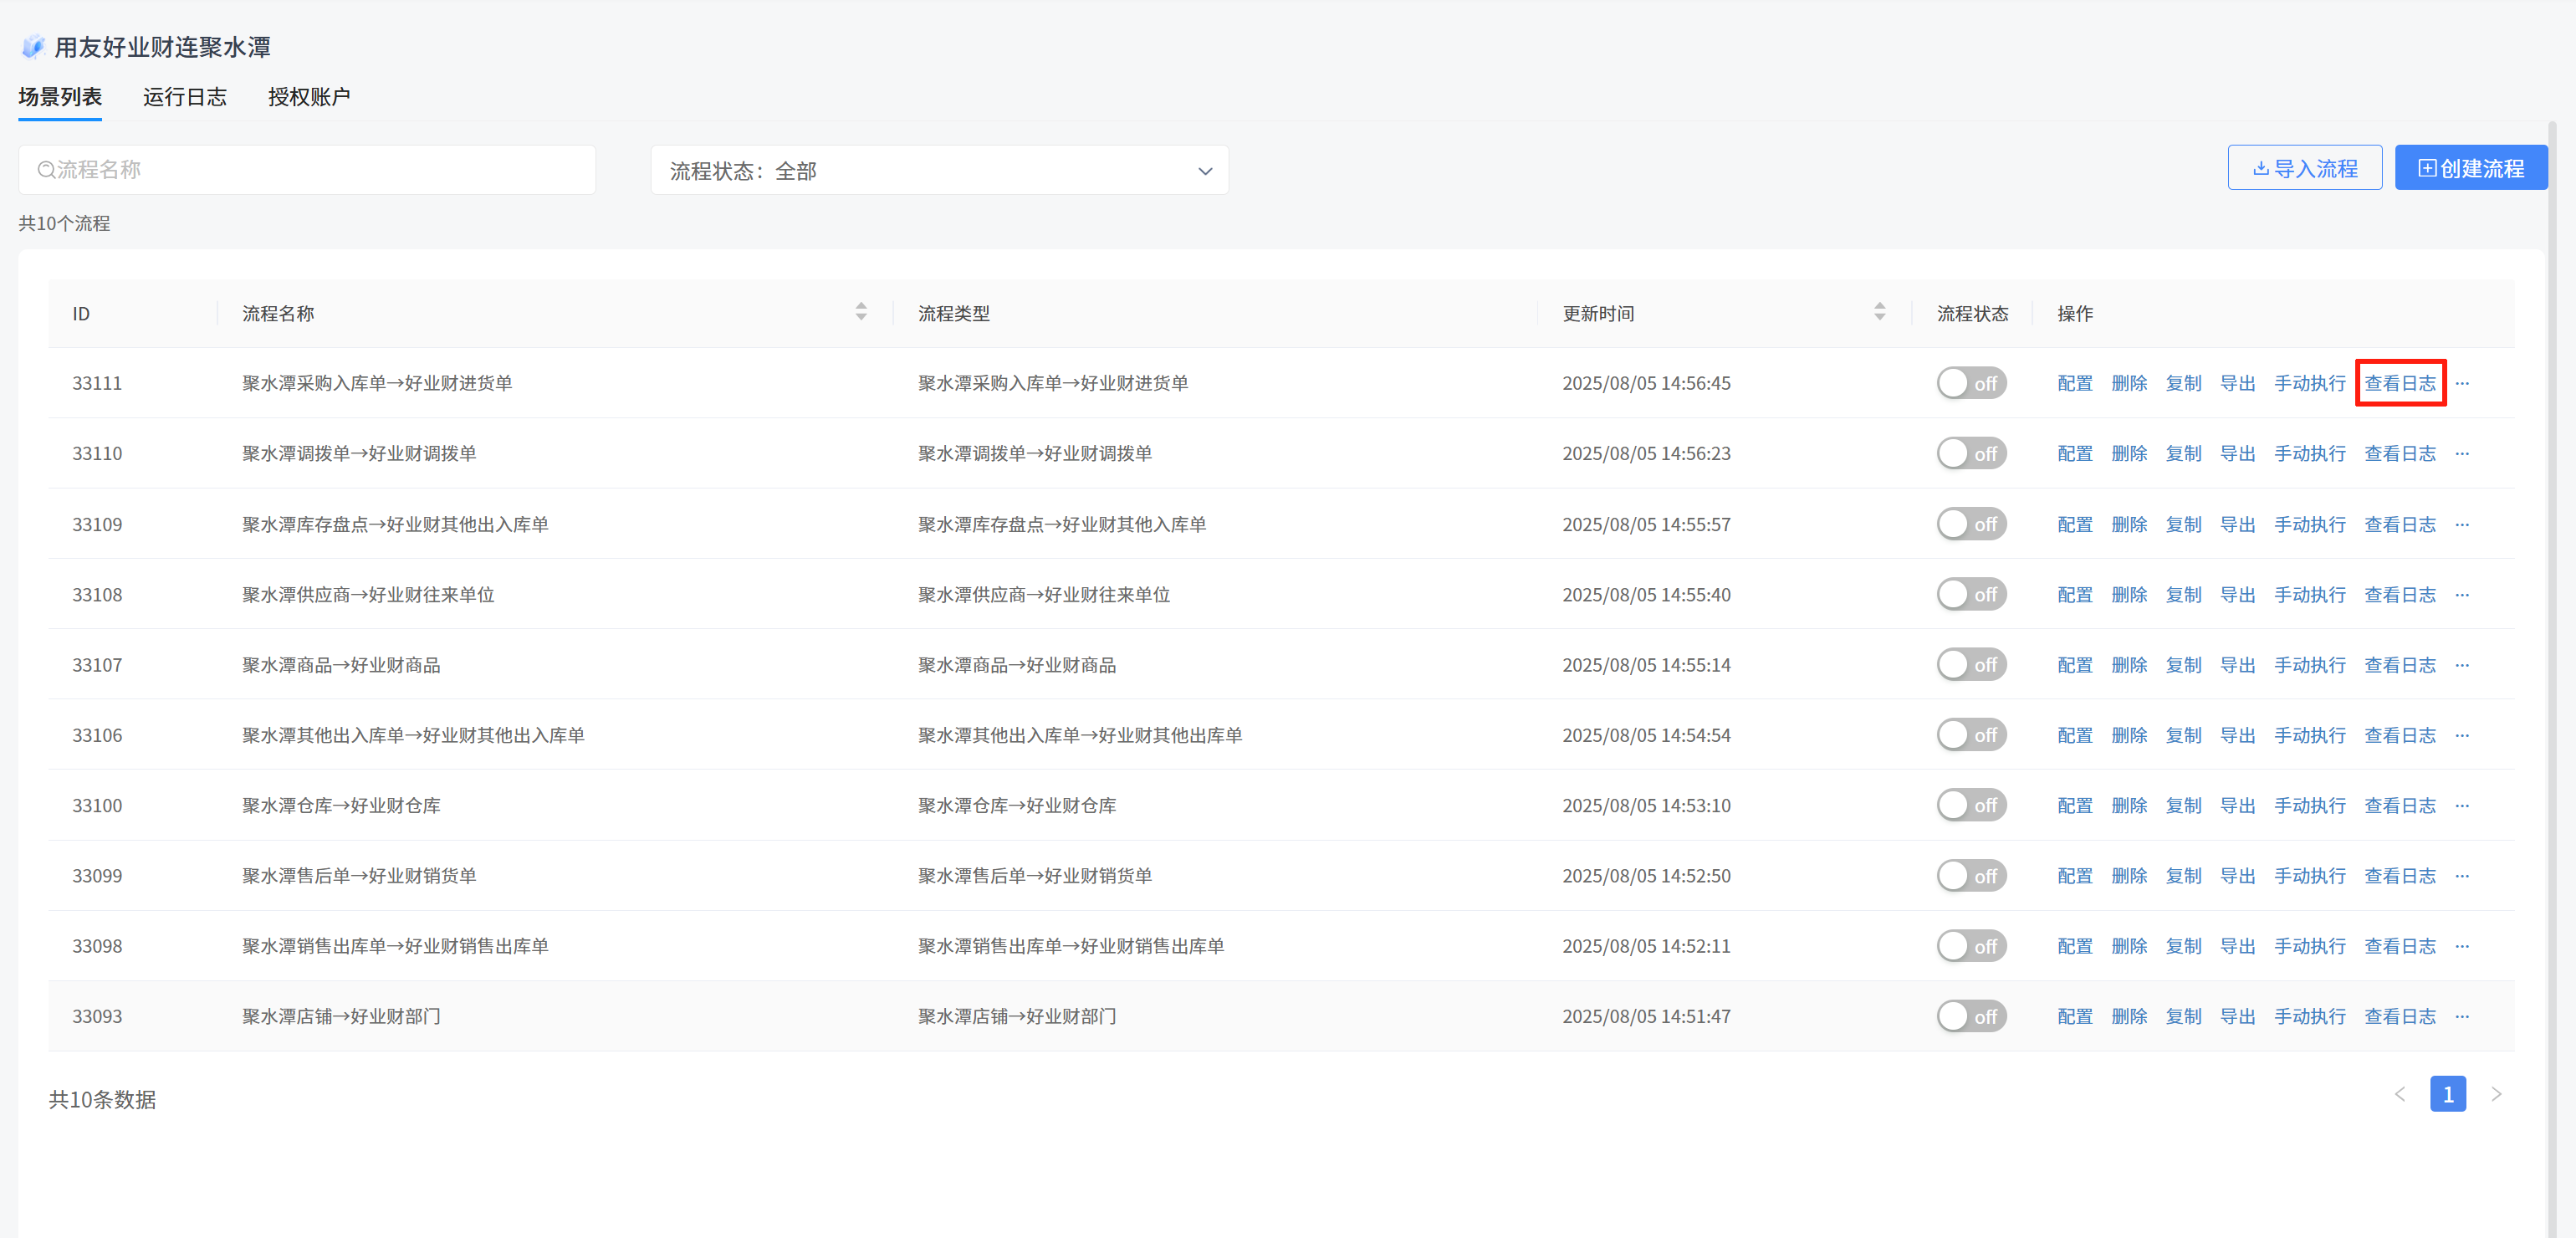Open more options for flow 33111
The width and height of the screenshot is (2576, 1238).
2462,384
